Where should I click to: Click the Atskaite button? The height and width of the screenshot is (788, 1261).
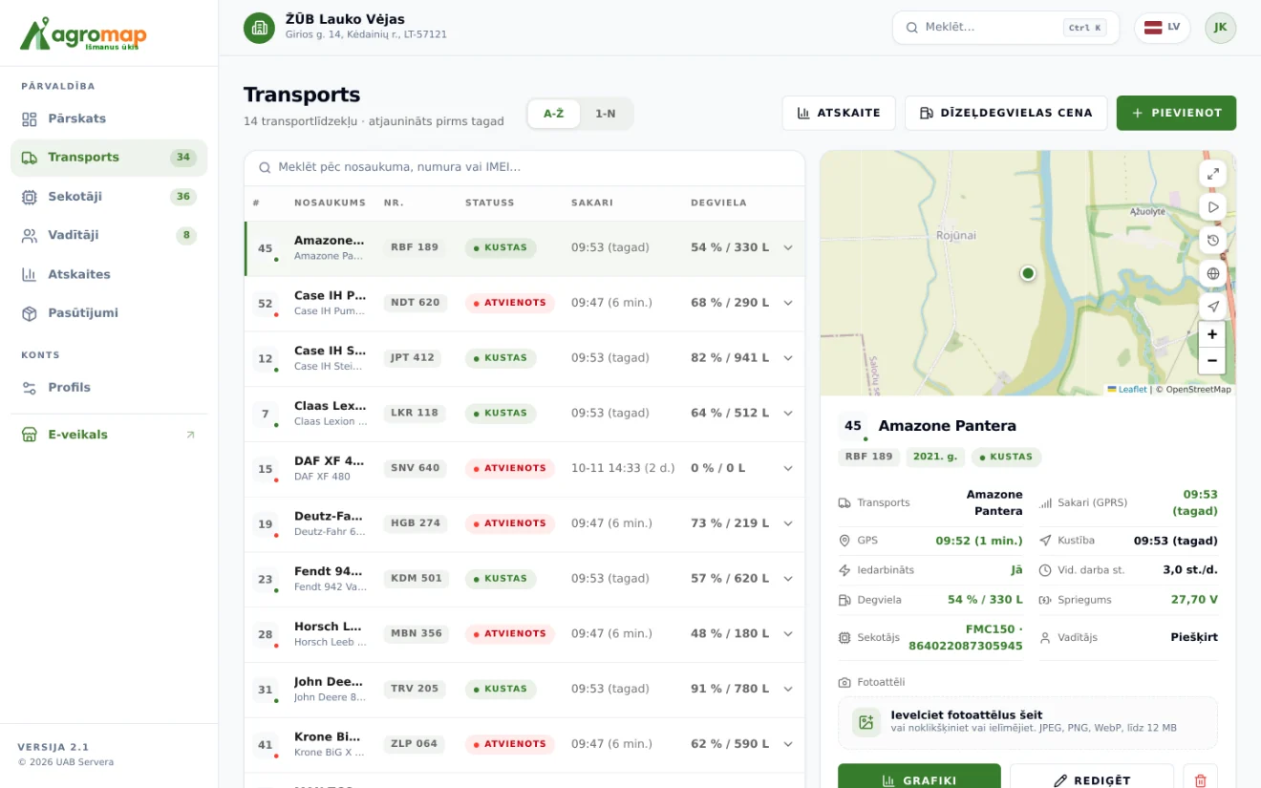click(x=839, y=113)
